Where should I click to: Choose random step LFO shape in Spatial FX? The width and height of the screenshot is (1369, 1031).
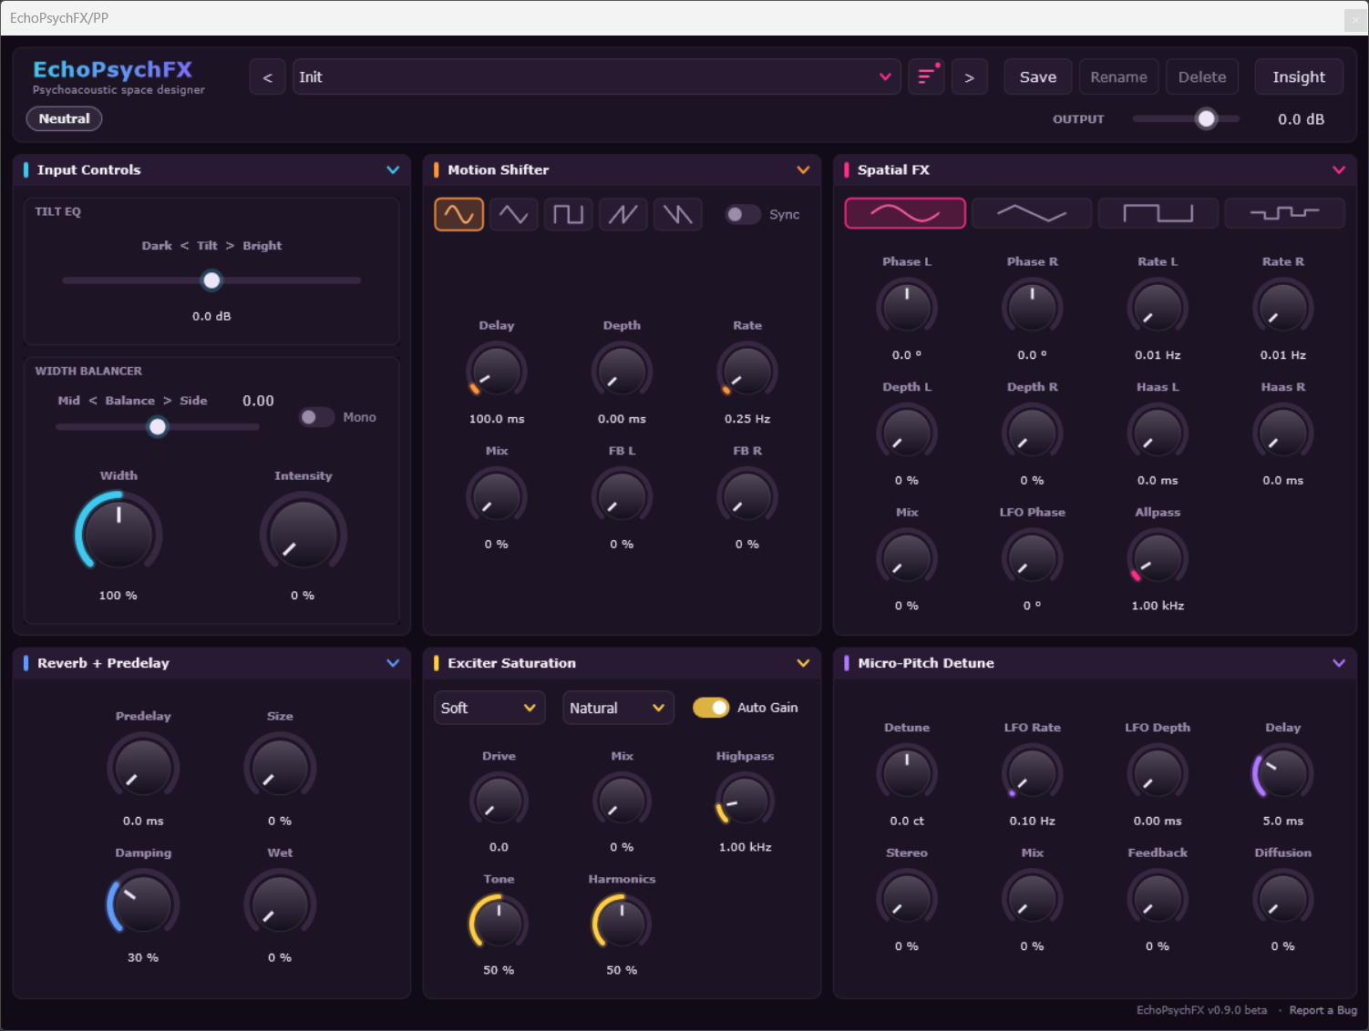(1284, 213)
